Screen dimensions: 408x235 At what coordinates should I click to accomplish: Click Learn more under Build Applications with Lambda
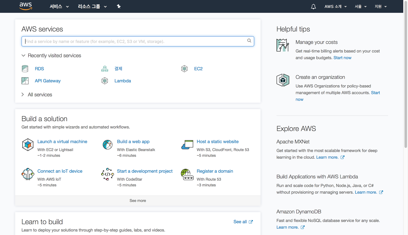366,192
